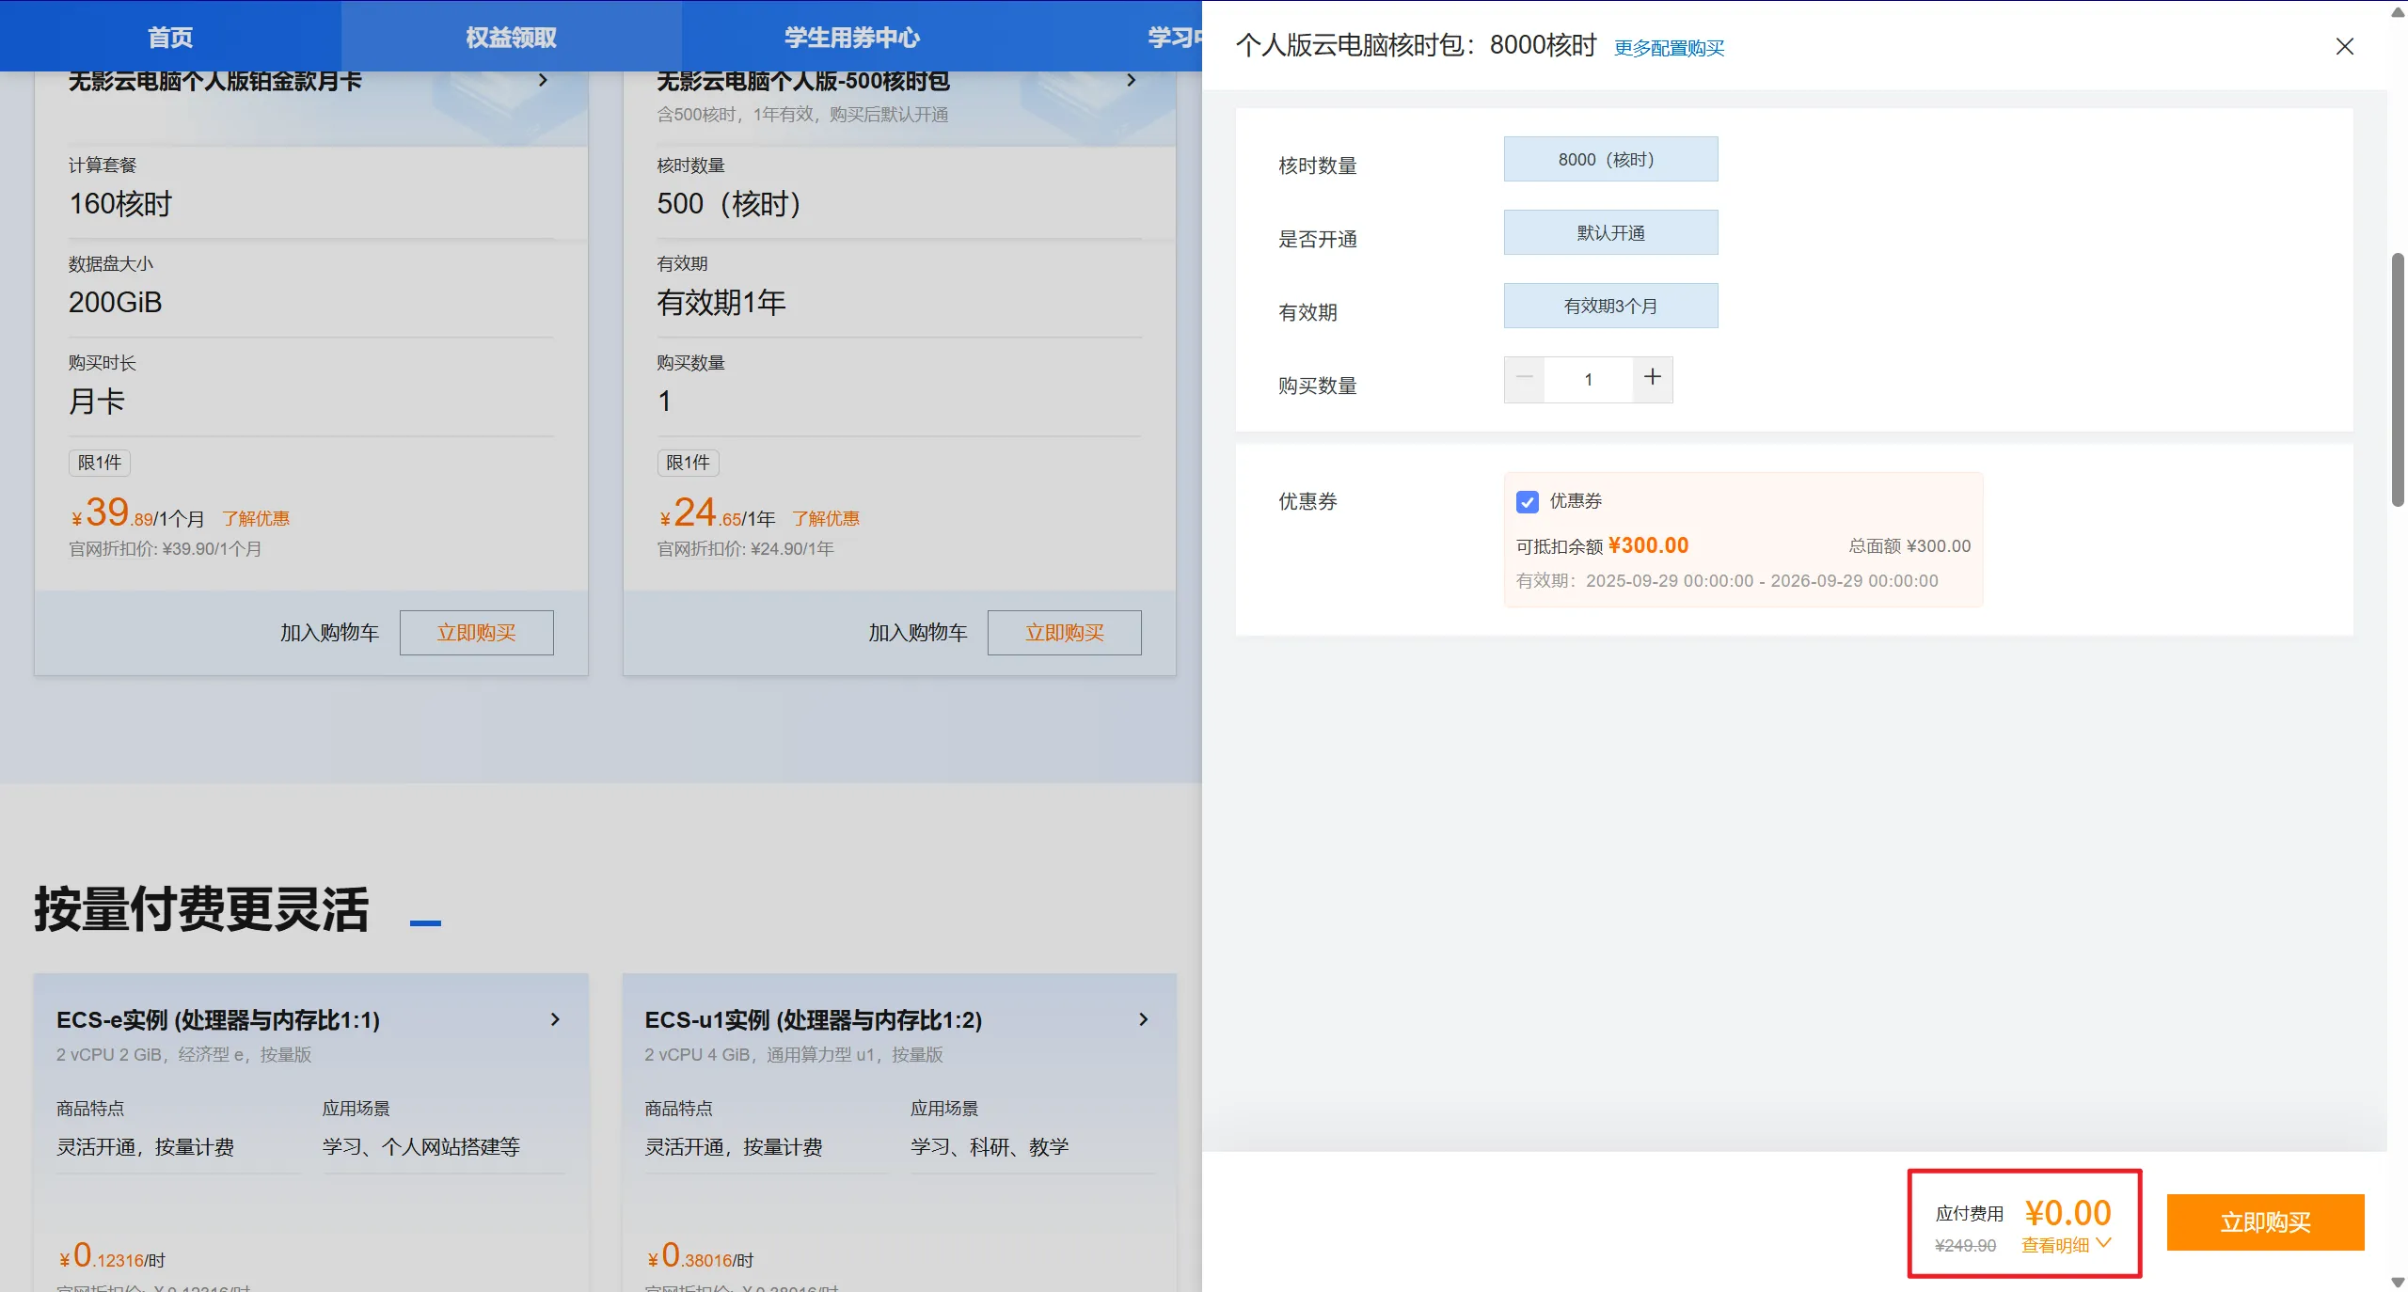
Task: Click 了解优惠 link under ¥39.89 price
Action: click(256, 518)
